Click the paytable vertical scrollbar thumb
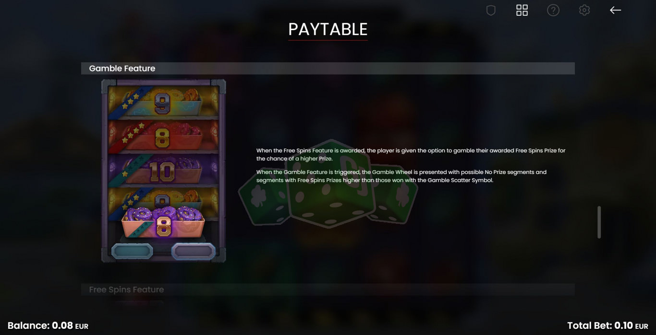The image size is (656, 335). coord(599,222)
